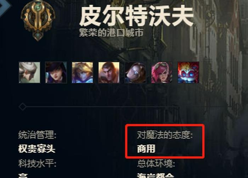The width and height of the screenshot is (248, 178).
Task: Open the Orianna champion portrait
Action: click(x=135, y=72)
